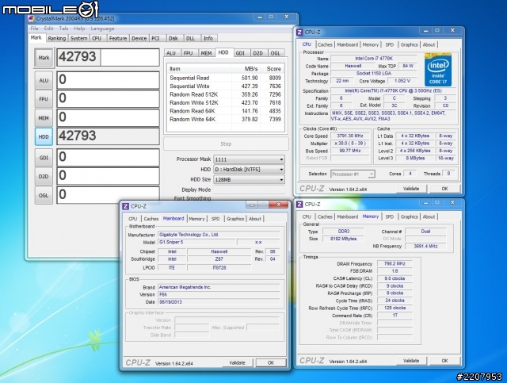The height and width of the screenshot is (383, 507).
Task: Select the ALU results sub-tab
Action: (x=171, y=53)
